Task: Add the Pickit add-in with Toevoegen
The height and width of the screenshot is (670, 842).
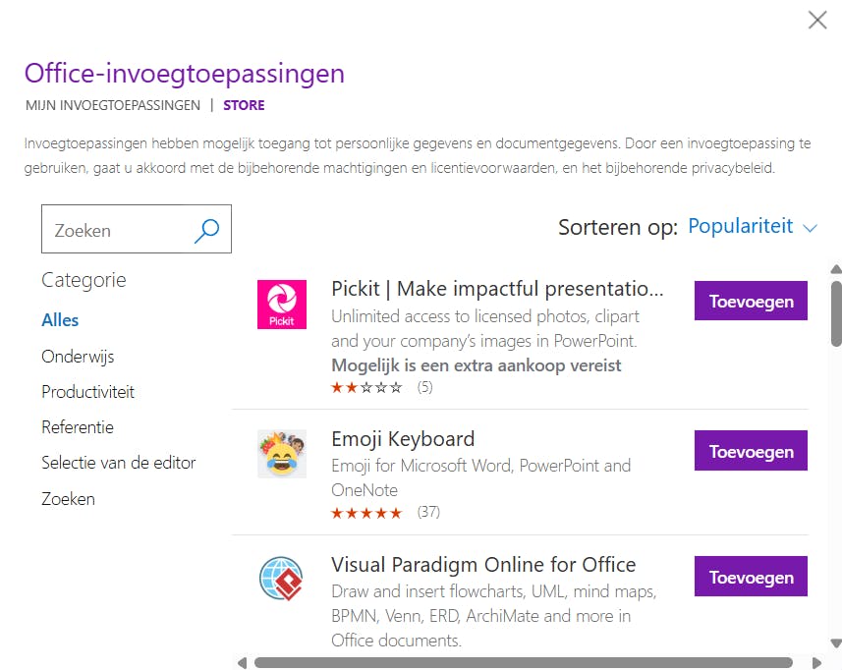Action: (751, 302)
